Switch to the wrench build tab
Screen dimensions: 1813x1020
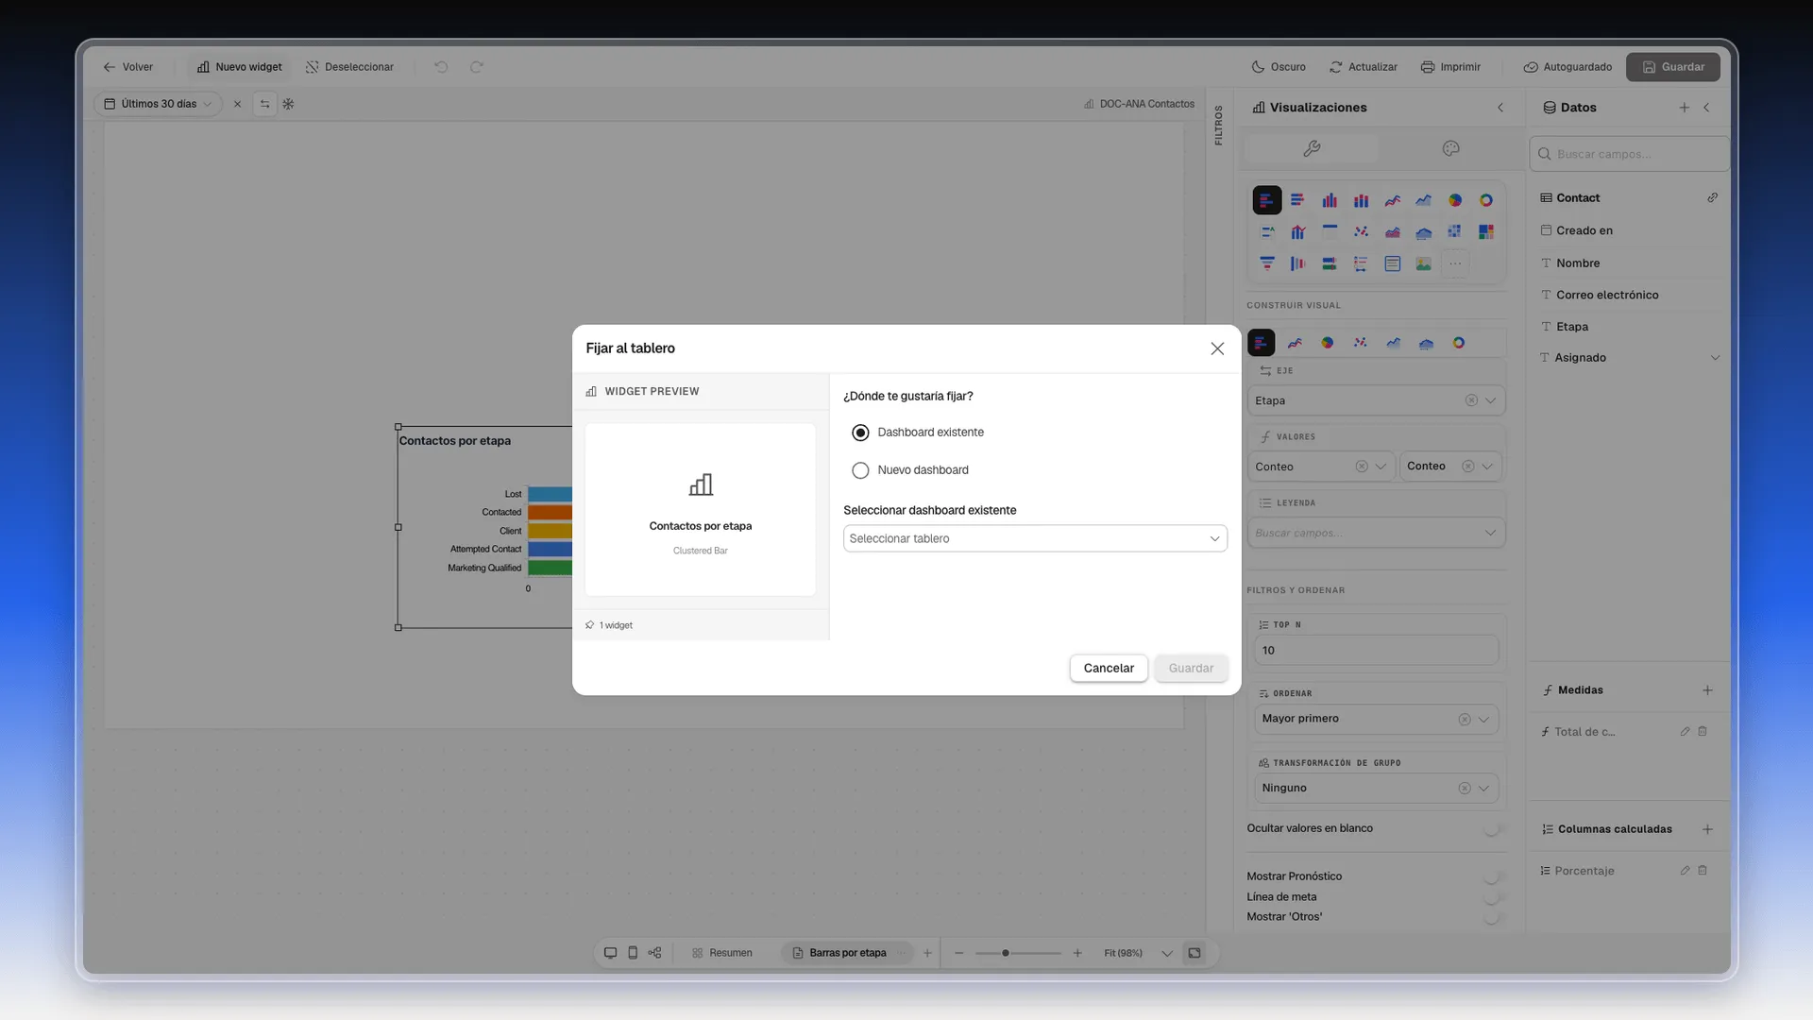point(1312,148)
